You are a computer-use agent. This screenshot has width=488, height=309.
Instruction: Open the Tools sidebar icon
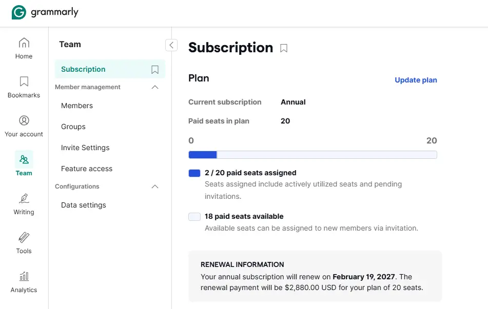(x=24, y=237)
